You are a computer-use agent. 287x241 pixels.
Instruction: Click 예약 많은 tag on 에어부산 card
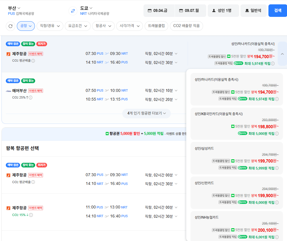pyautogui.click(x=13, y=81)
